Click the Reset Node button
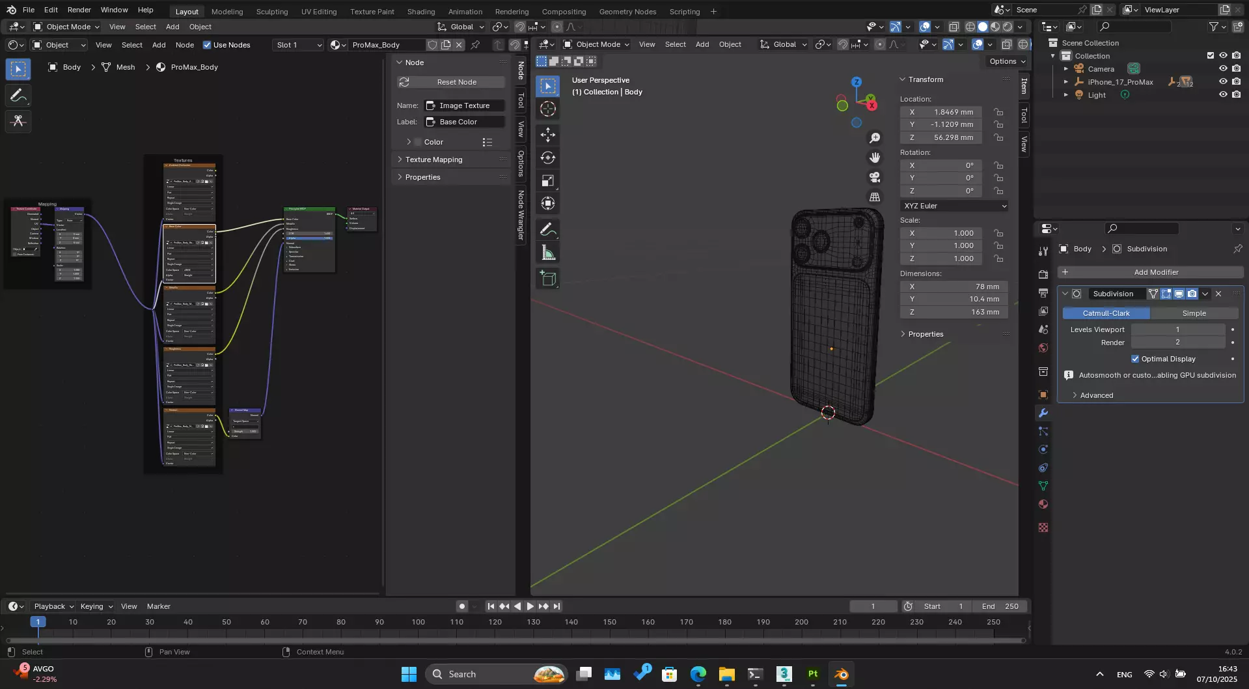This screenshot has width=1249, height=689. [451, 82]
